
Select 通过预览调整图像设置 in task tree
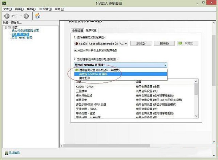25,30
